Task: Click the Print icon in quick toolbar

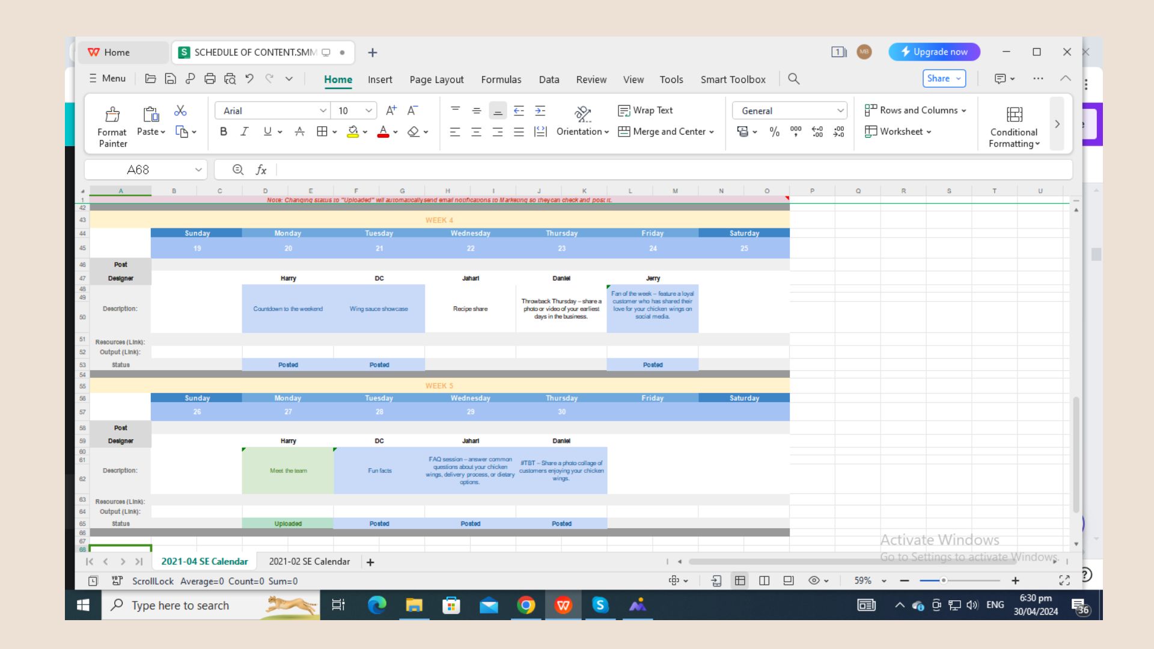Action: pyautogui.click(x=210, y=79)
